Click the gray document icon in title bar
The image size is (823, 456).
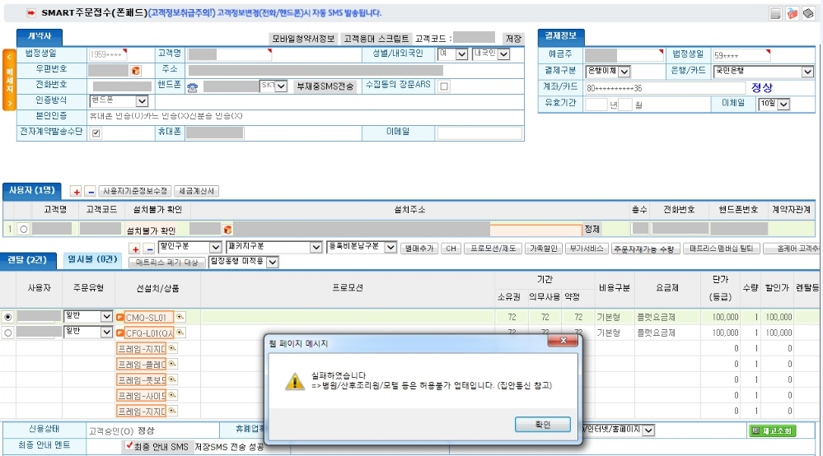(x=775, y=14)
